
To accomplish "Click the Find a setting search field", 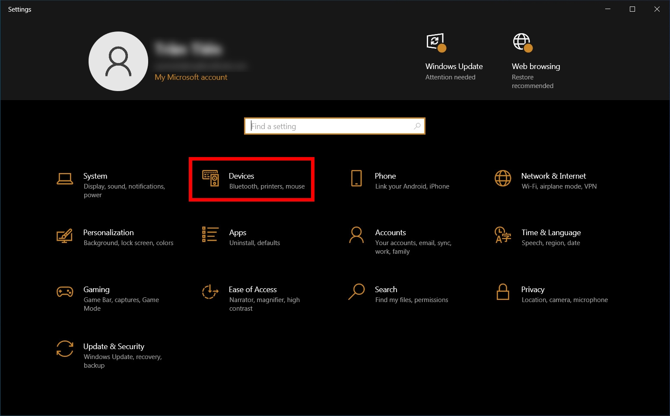I will [x=328, y=126].
